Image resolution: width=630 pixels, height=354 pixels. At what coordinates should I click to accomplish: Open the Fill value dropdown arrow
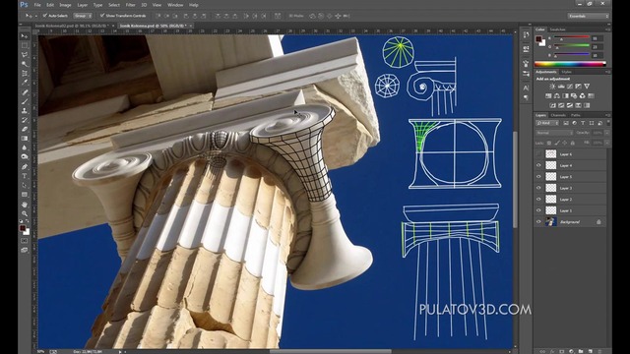606,143
